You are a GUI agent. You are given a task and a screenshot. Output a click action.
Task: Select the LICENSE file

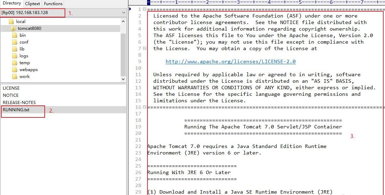pos(11,88)
